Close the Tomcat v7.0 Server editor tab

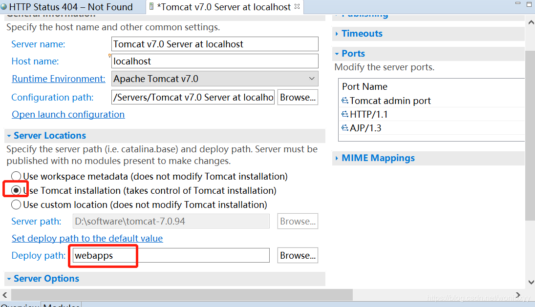[x=297, y=6]
